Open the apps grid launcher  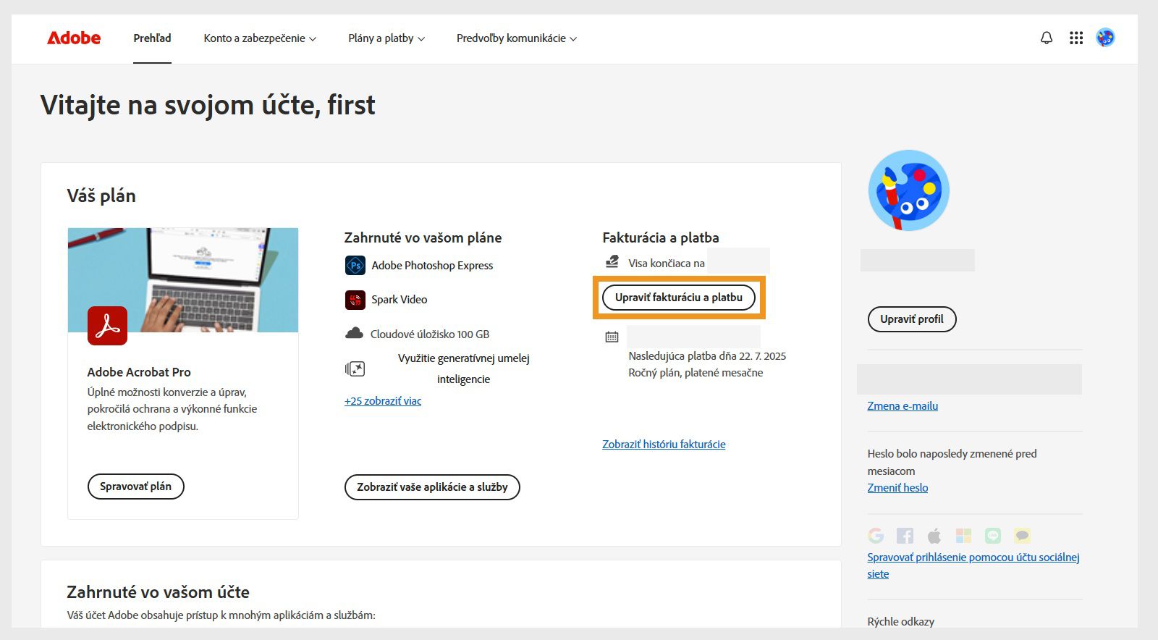pyautogui.click(x=1076, y=38)
